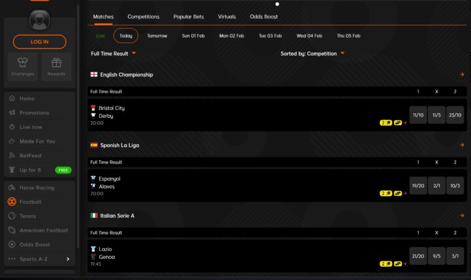Open Italian Serie A arrow link
Image resolution: width=471 pixels, height=280 pixels.
coord(462,215)
